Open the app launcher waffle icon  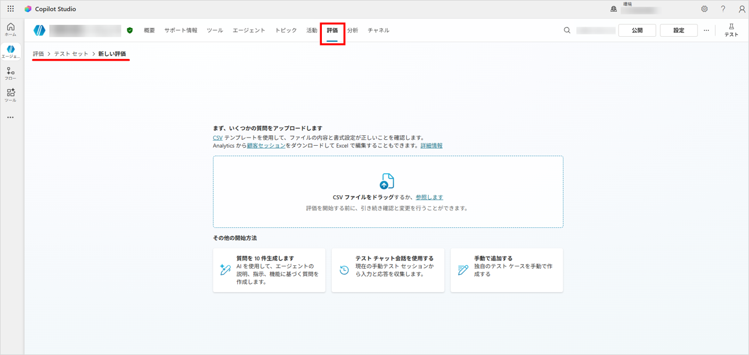click(x=11, y=9)
